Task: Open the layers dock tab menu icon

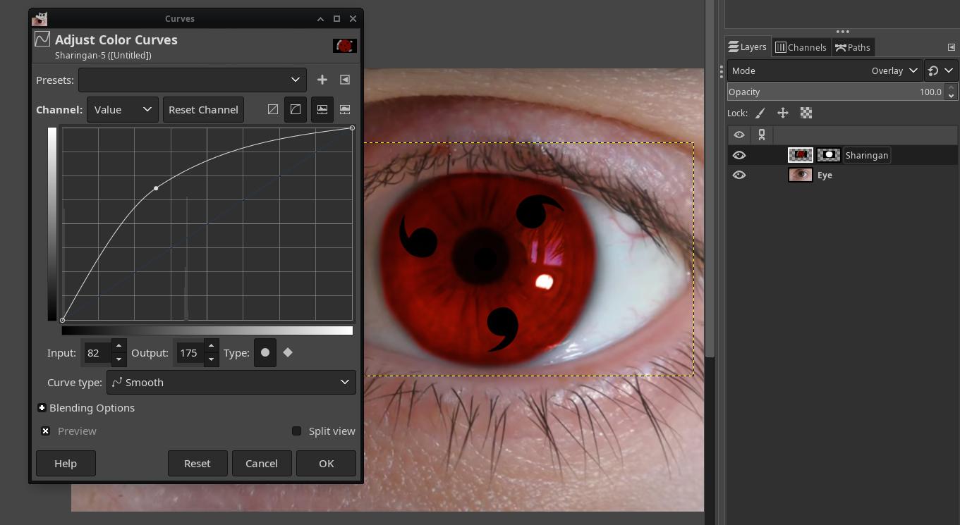Action: pyautogui.click(x=951, y=47)
